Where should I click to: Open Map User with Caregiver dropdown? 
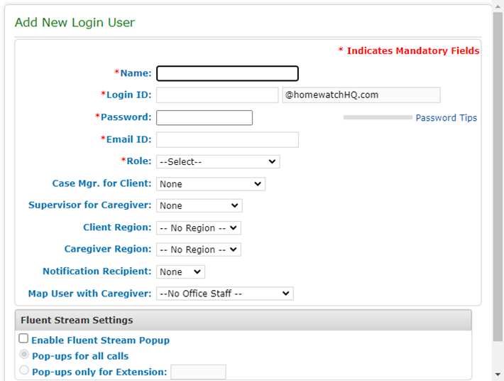(224, 294)
